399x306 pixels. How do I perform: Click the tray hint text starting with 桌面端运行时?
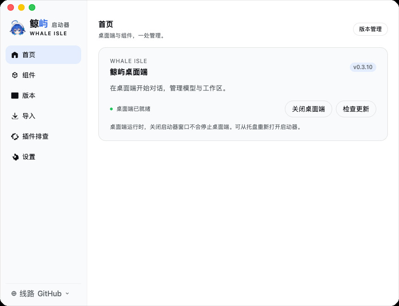(x=206, y=127)
